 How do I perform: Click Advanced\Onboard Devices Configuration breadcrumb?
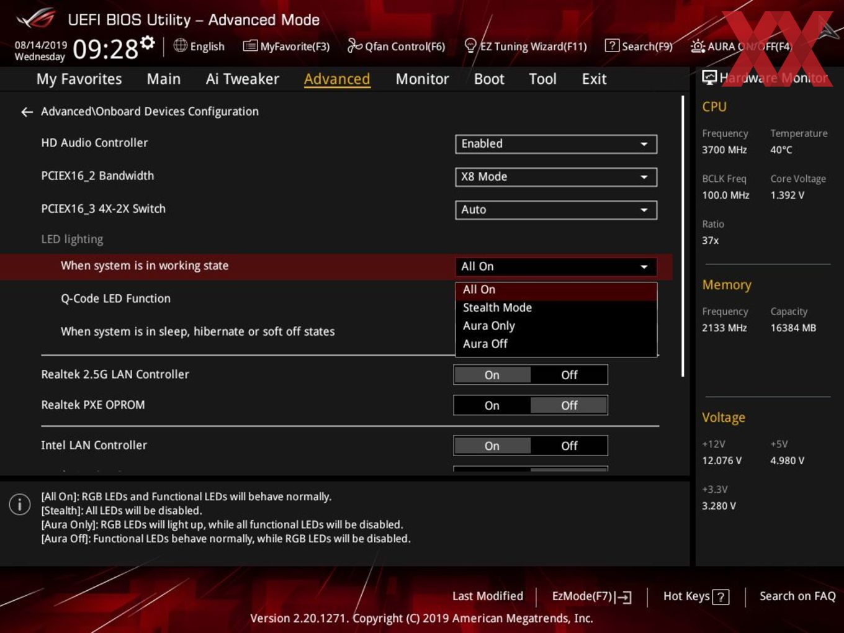(150, 112)
